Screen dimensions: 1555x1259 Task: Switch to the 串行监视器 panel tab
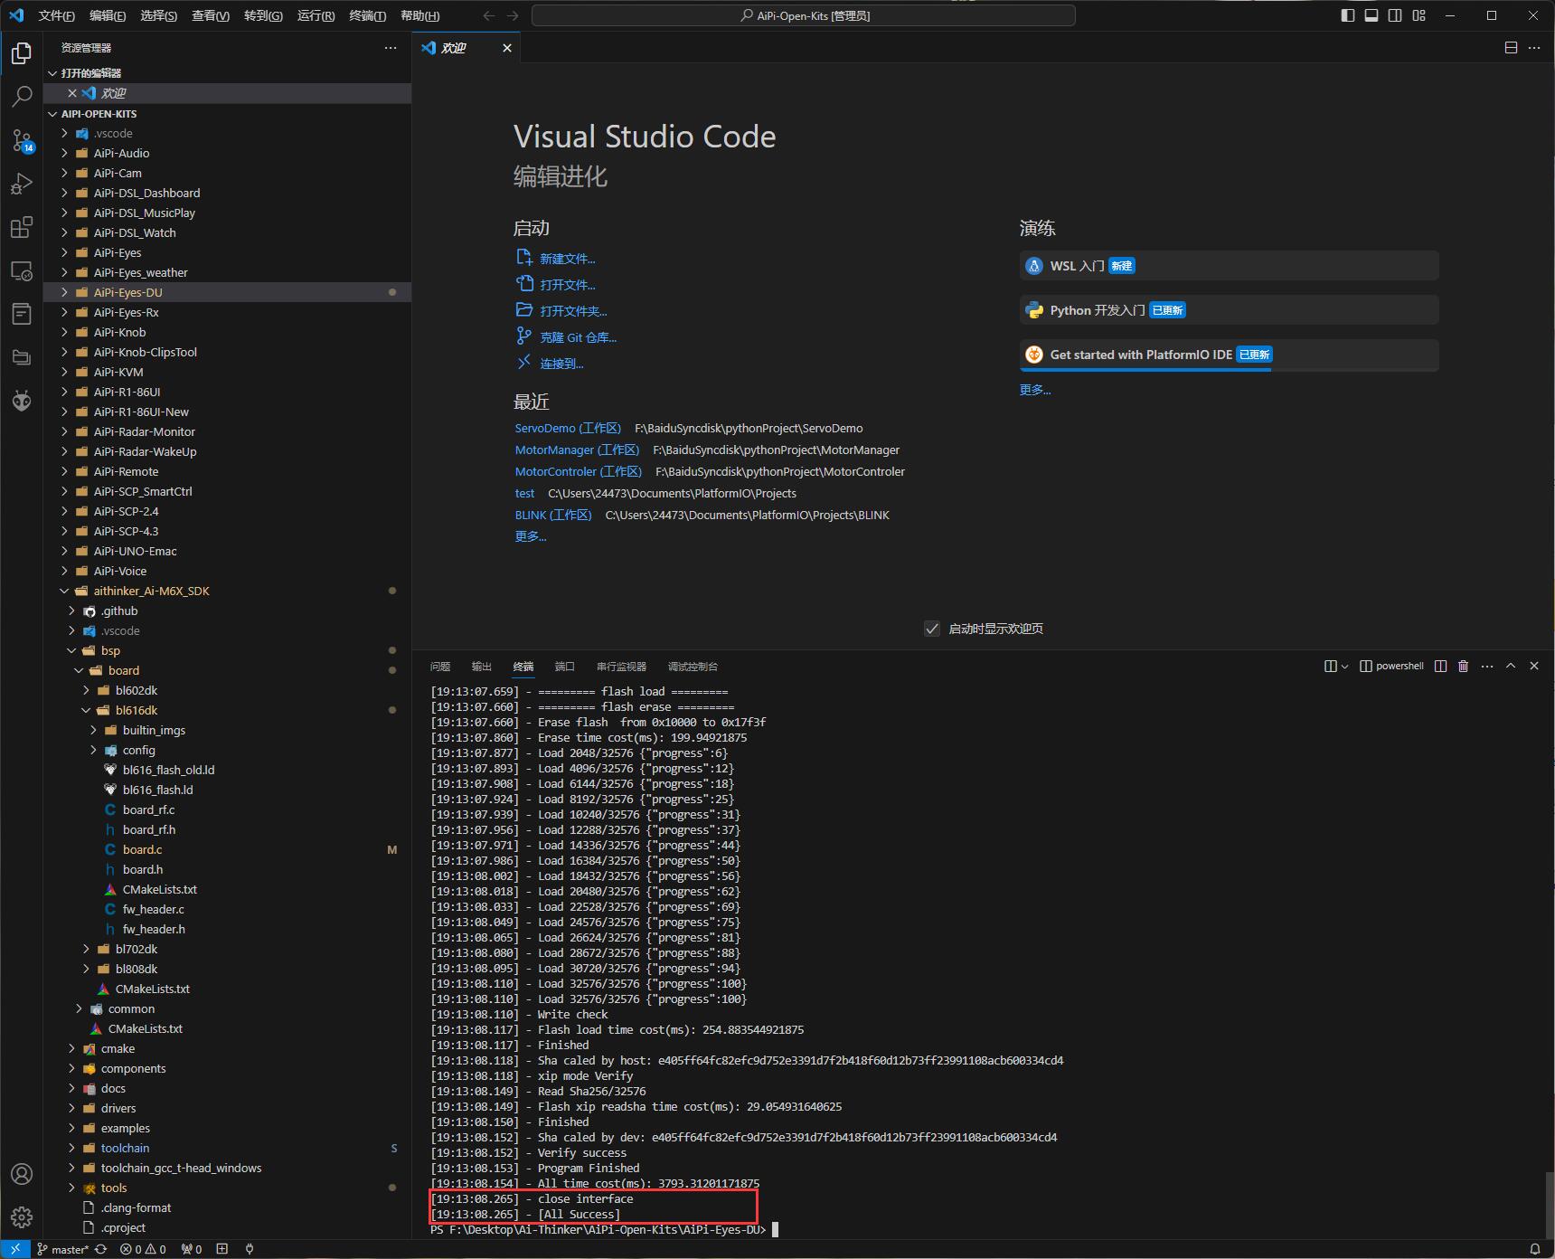point(621,667)
